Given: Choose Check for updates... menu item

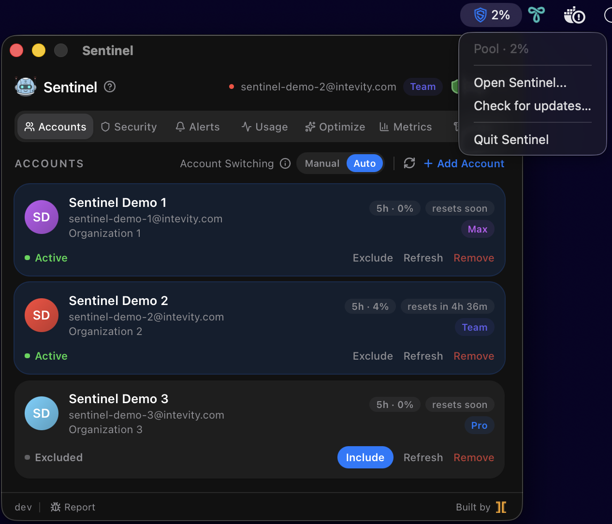Looking at the screenshot, I should [x=533, y=106].
